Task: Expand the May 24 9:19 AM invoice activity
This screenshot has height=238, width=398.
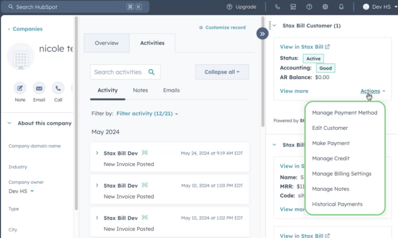Action: pos(97,153)
